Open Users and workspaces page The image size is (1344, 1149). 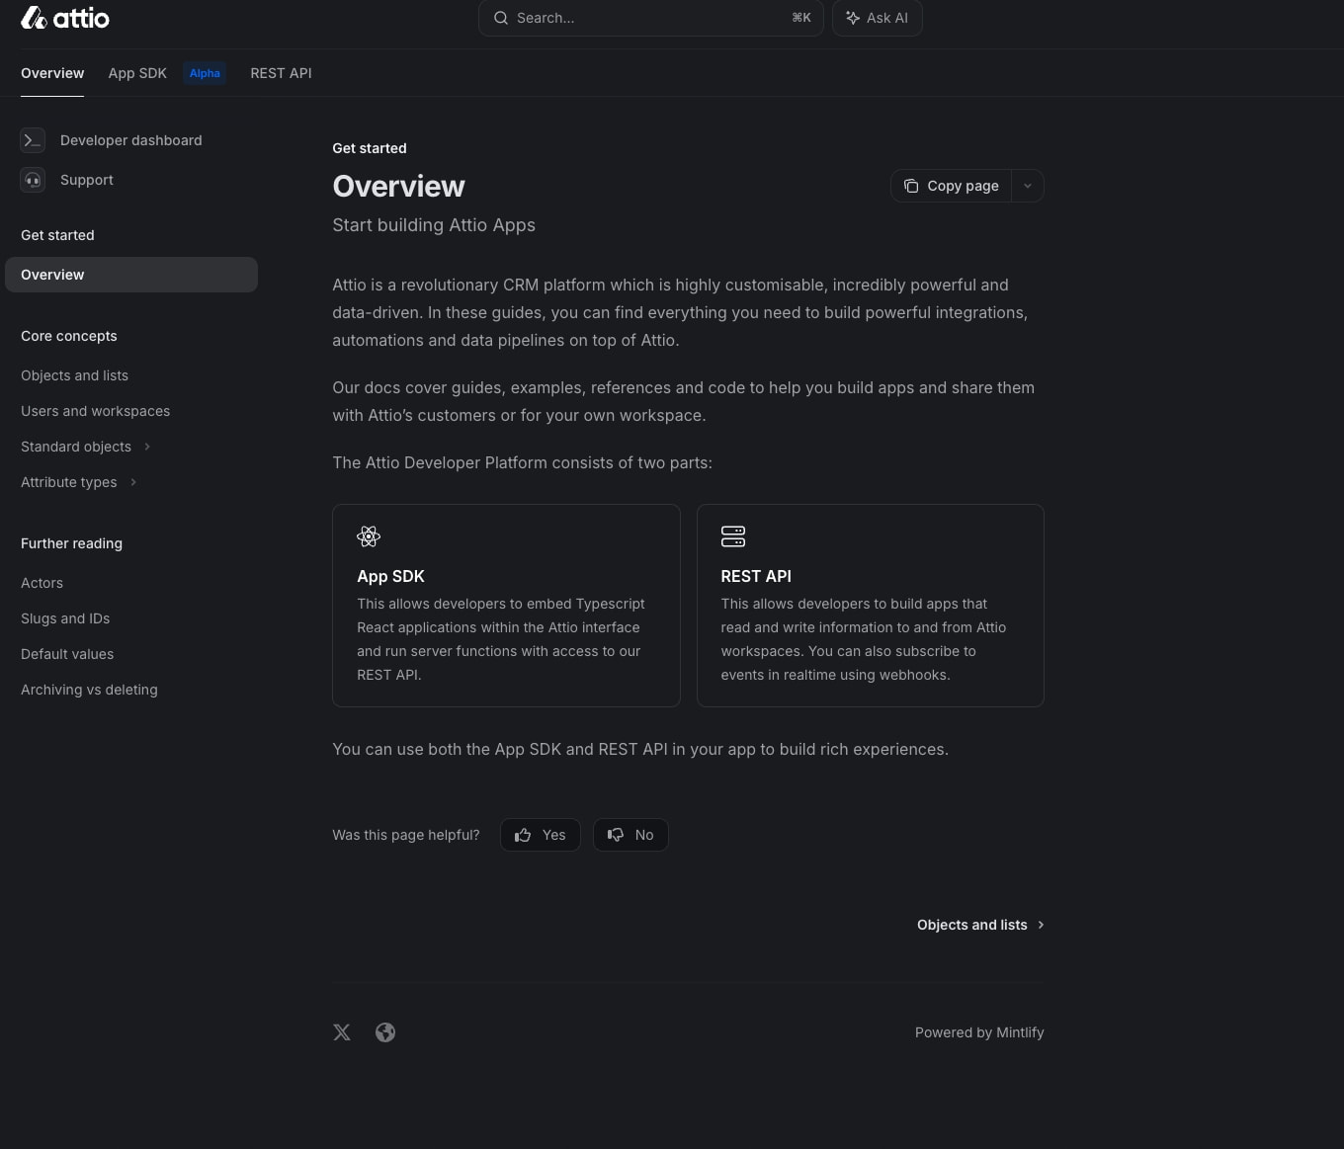pos(95,411)
